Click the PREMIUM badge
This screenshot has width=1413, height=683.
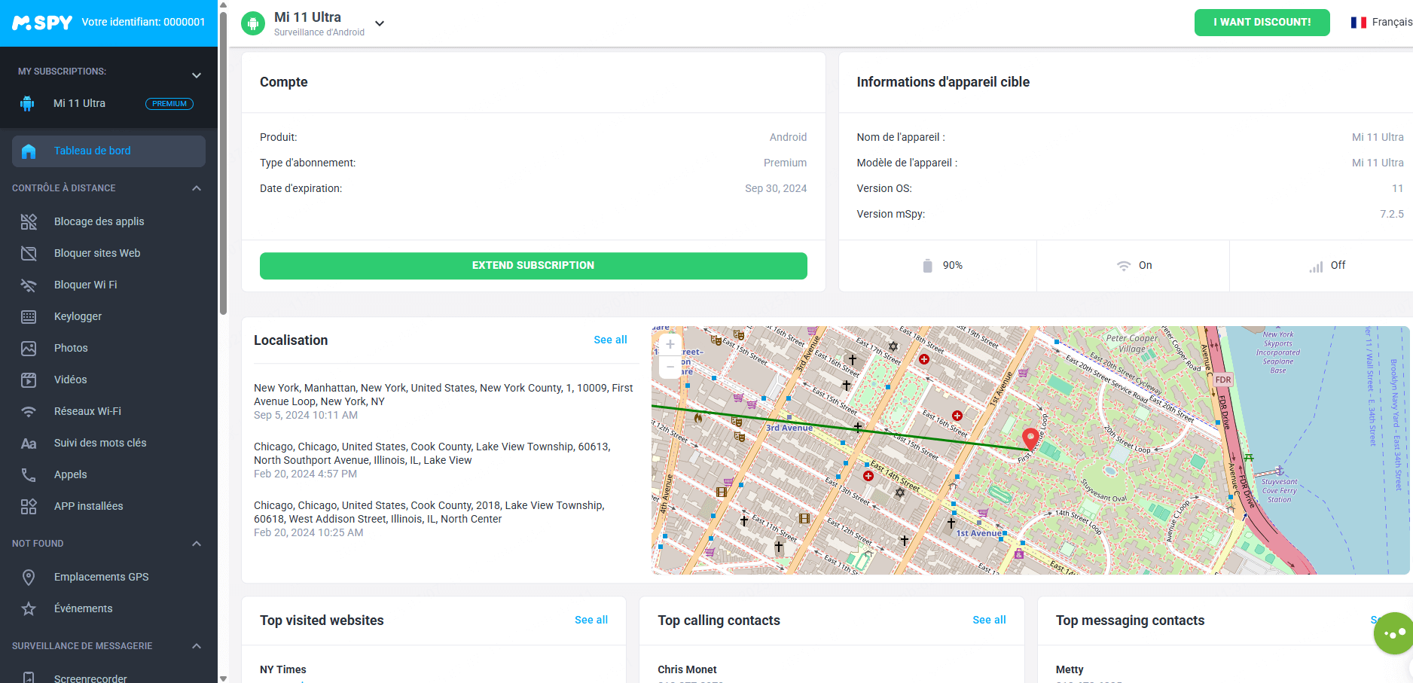pos(169,104)
